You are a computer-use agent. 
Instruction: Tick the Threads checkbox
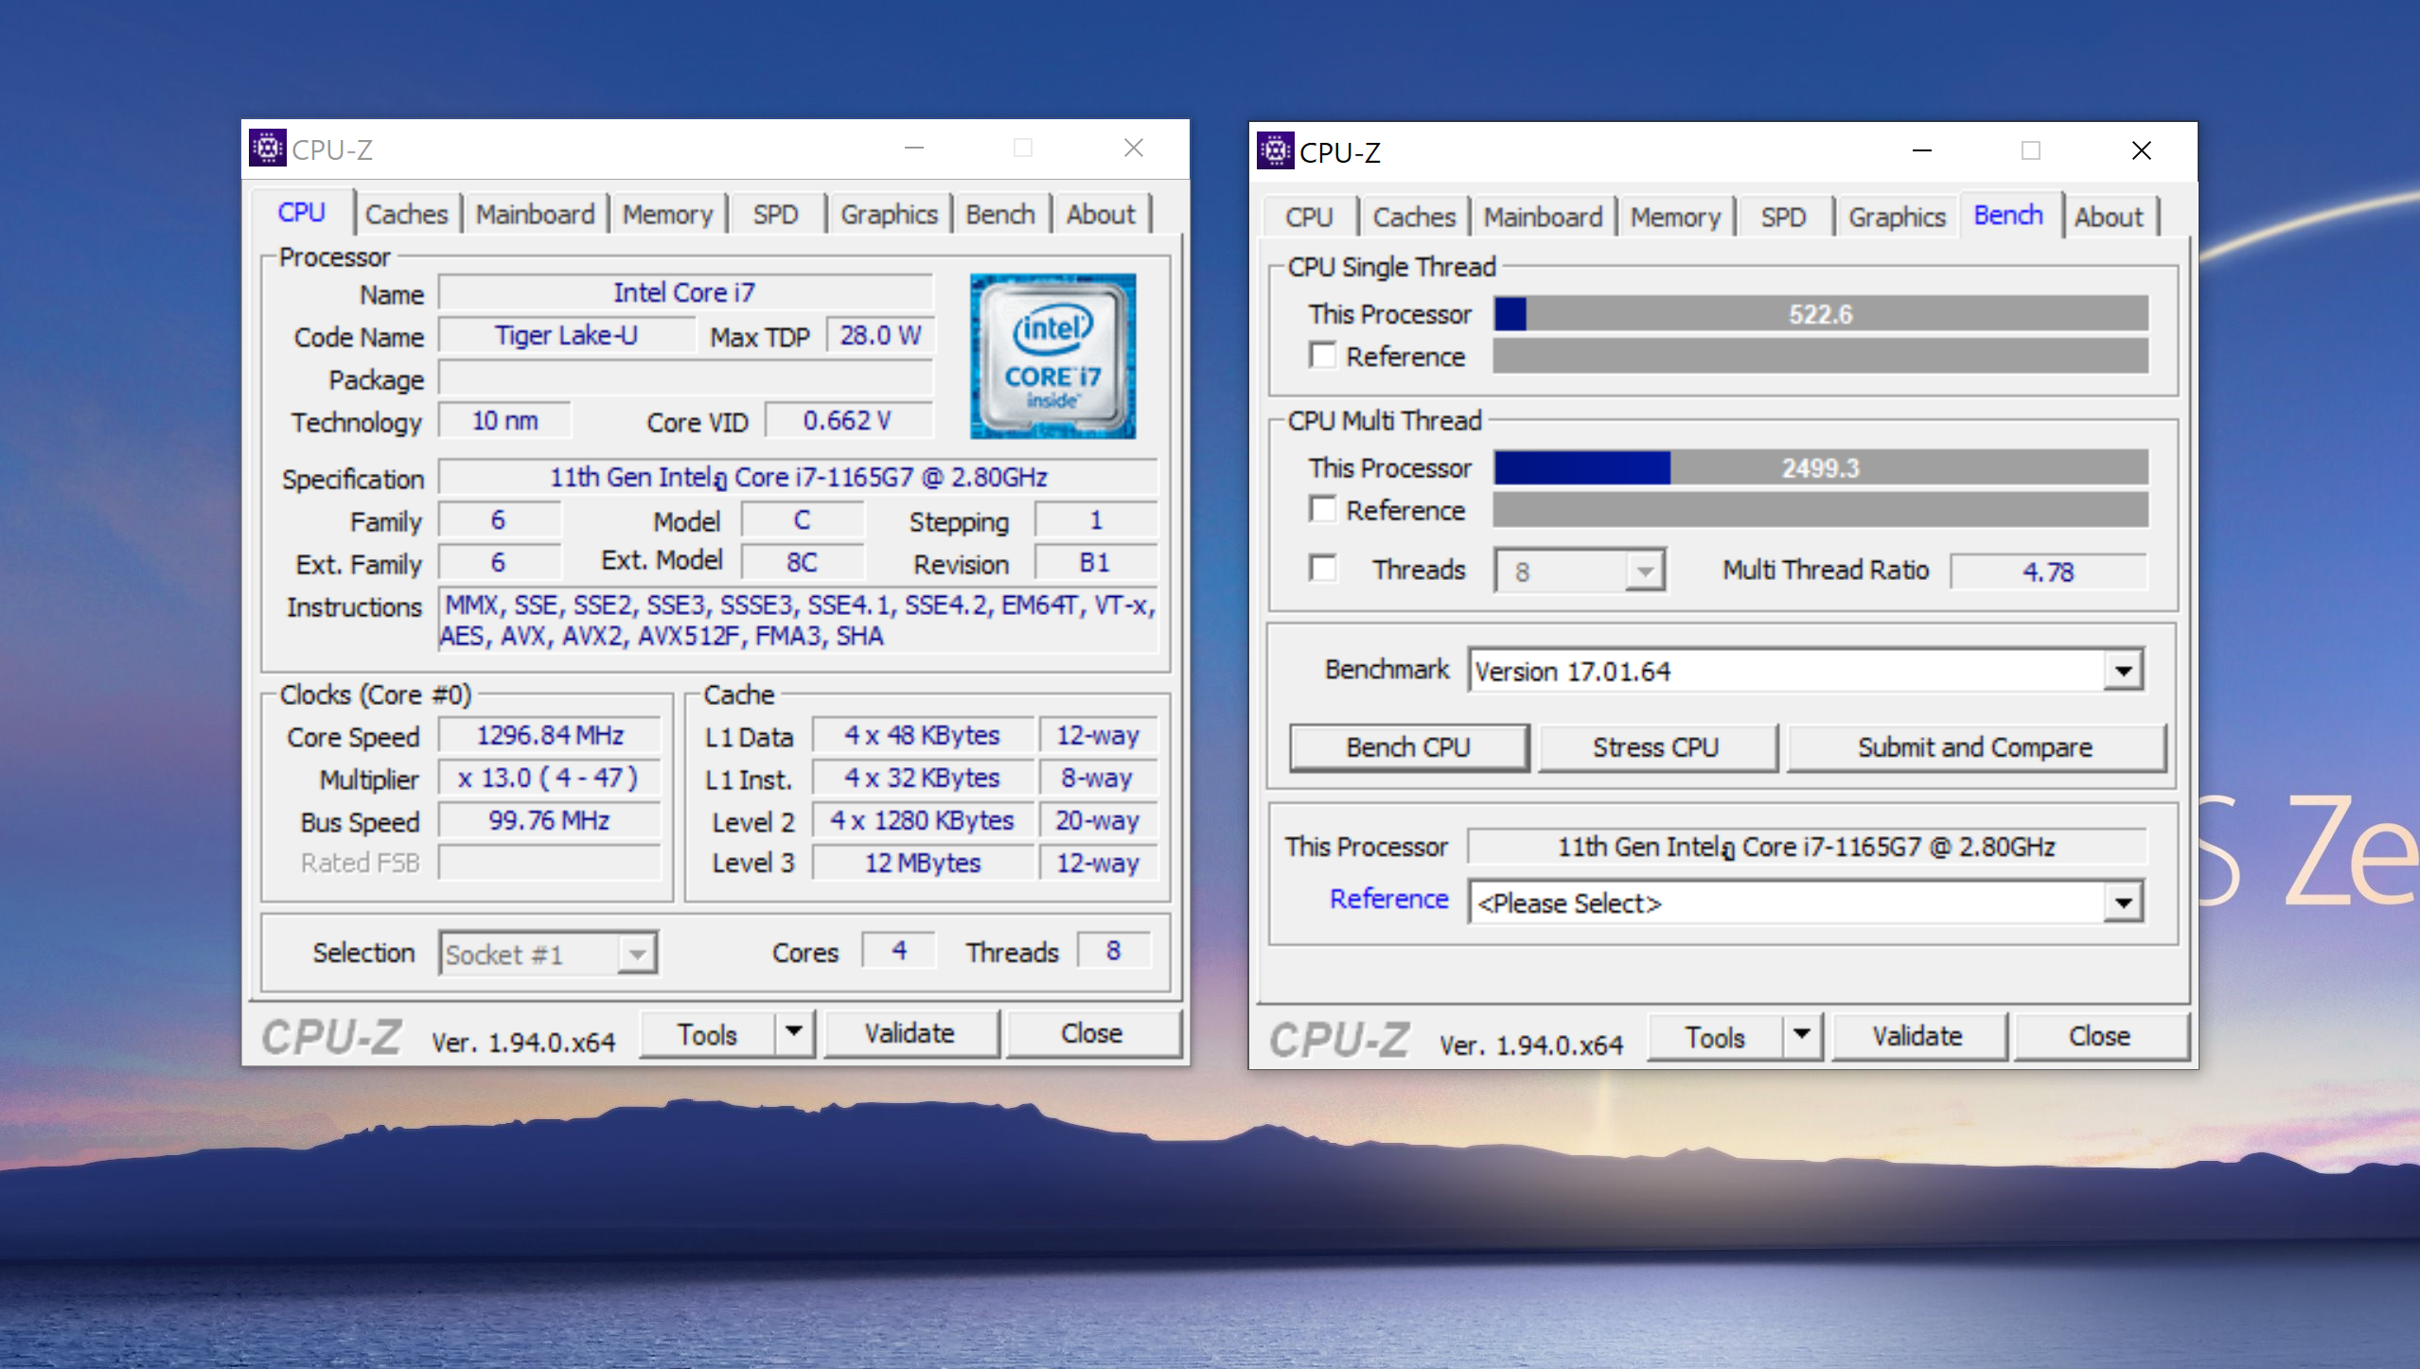[1323, 569]
